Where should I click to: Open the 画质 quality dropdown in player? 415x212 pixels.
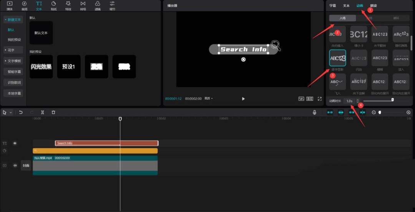click(x=209, y=99)
